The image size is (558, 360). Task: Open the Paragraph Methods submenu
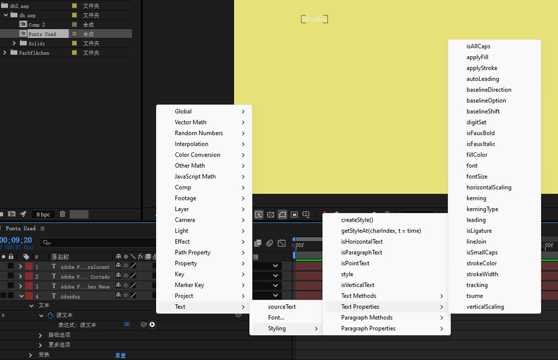click(386, 317)
